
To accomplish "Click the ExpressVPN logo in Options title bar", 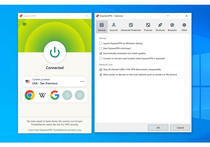I will point(98,16).
